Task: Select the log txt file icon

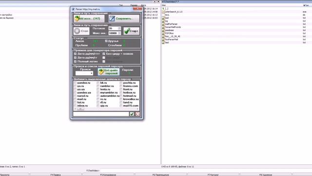Action: point(163,21)
